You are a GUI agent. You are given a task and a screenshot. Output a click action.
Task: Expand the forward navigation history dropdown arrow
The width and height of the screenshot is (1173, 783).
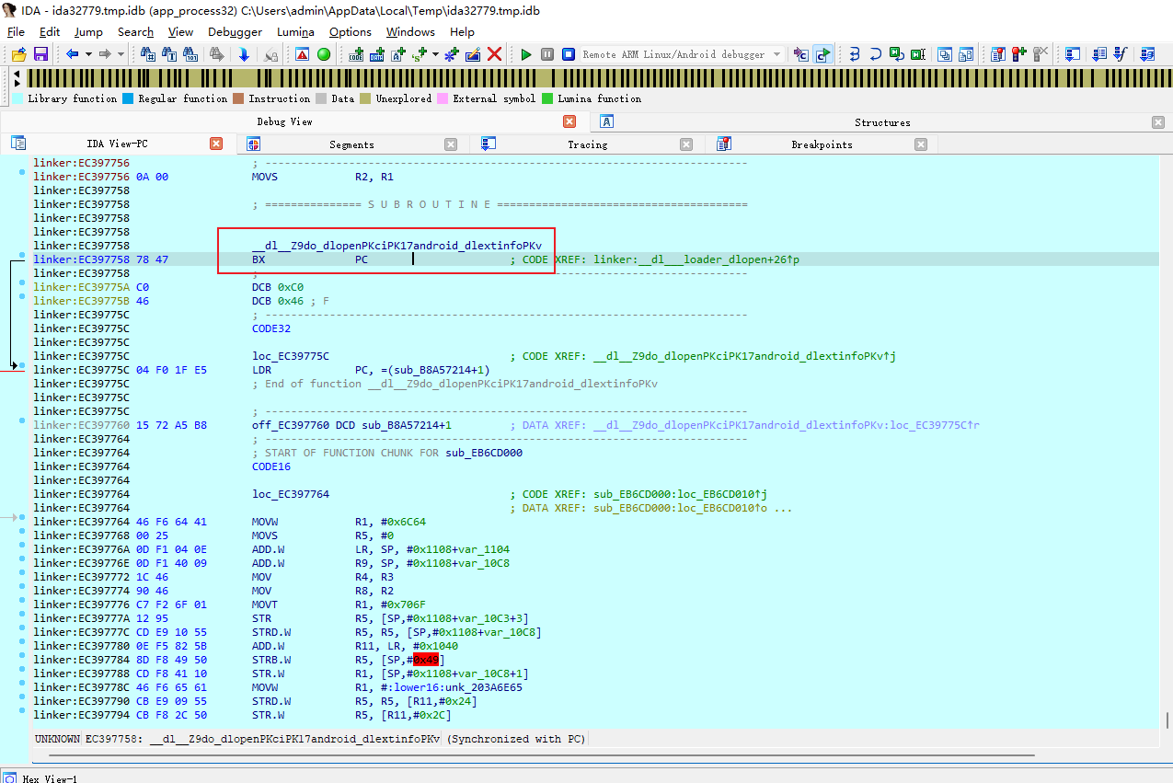coord(121,55)
